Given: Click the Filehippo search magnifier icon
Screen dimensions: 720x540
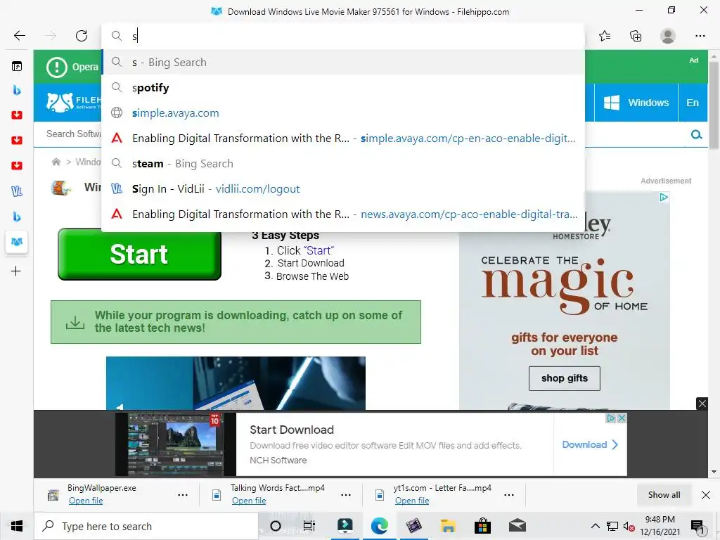Looking at the screenshot, I should 696,134.
